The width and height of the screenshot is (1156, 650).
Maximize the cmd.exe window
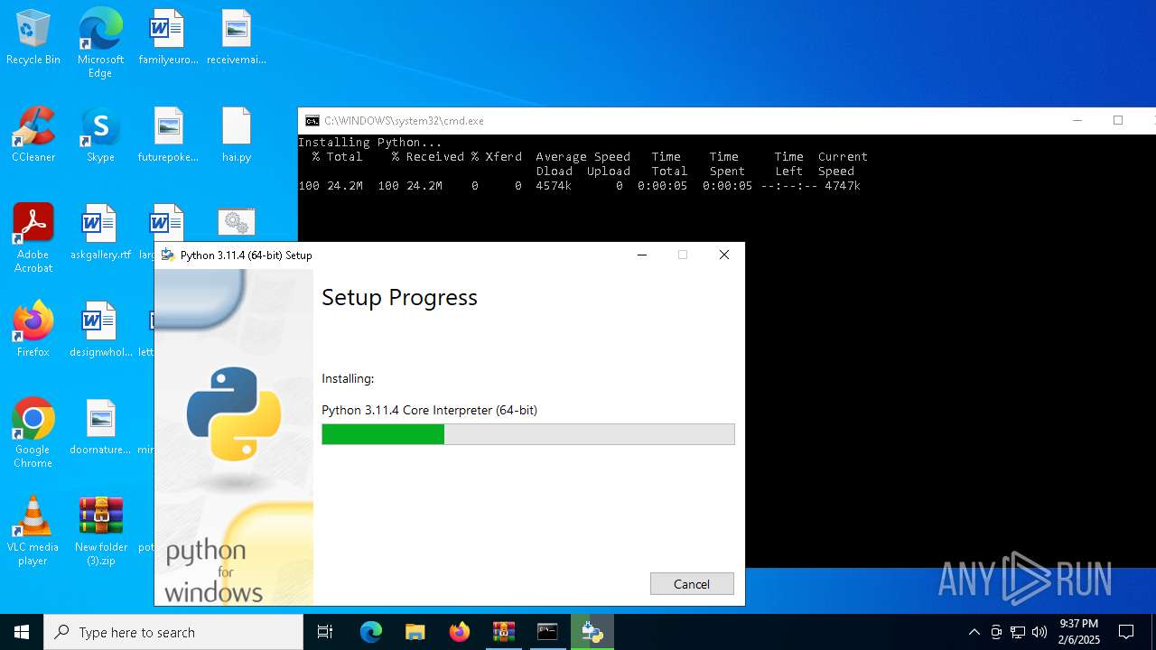coord(1118,121)
